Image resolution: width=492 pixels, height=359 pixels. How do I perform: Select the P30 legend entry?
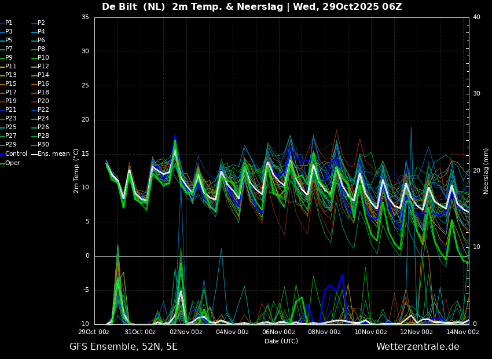pos(41,144)
